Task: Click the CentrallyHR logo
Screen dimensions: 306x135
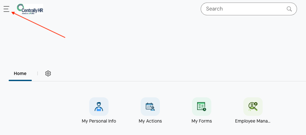Action: tap(30, 9)
